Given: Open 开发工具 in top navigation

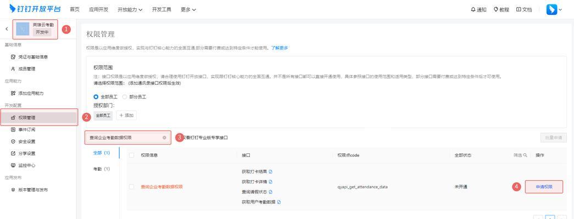Looking at the screenshot, I should (x=161, y=9).
